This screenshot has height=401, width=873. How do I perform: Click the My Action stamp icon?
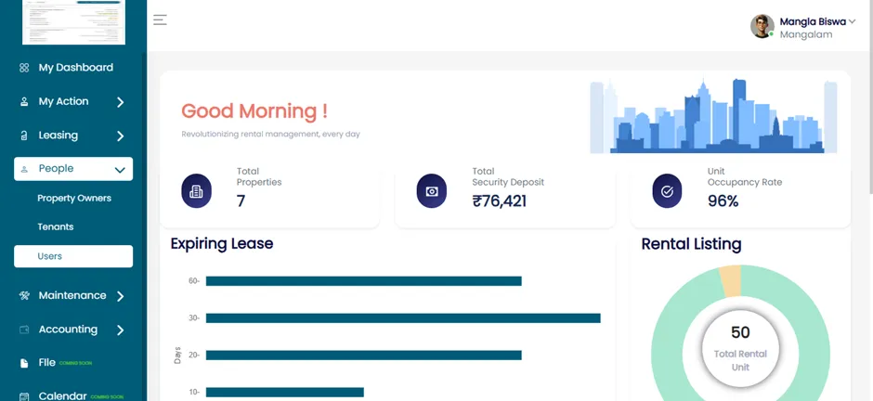point(24,102)
